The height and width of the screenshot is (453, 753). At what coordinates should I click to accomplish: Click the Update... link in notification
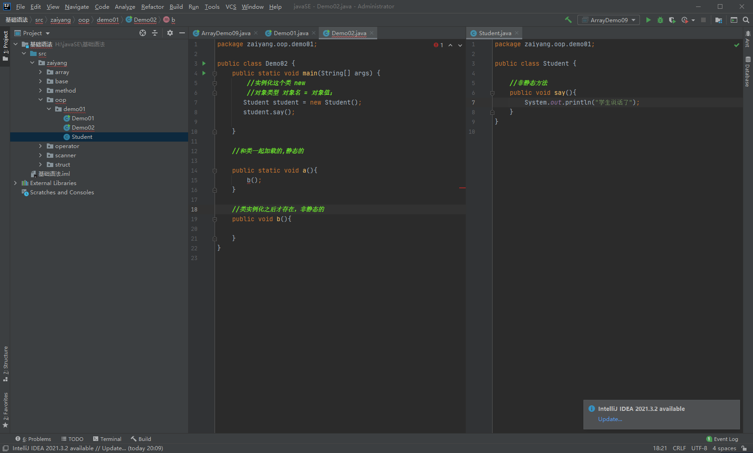(x=610, y=419)
